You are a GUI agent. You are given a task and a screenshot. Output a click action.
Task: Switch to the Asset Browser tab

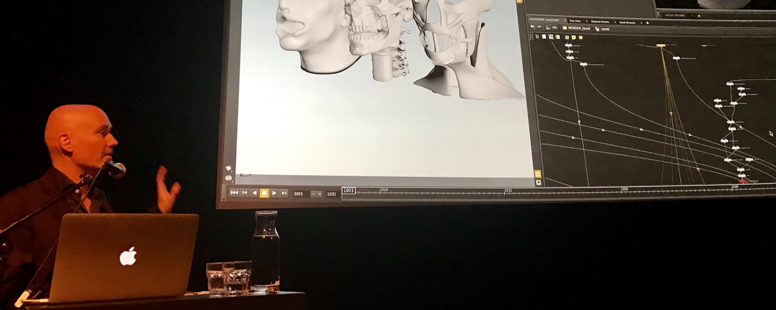627,22
